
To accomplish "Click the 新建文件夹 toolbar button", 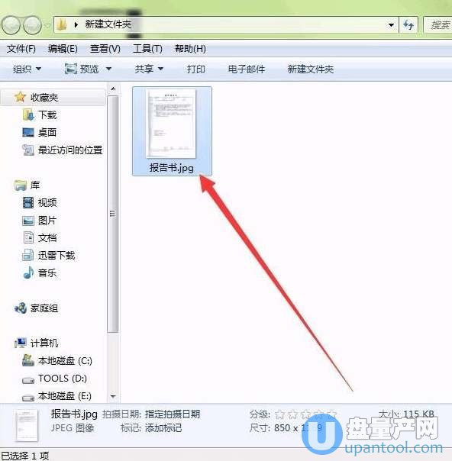I will tap(310, 69).
